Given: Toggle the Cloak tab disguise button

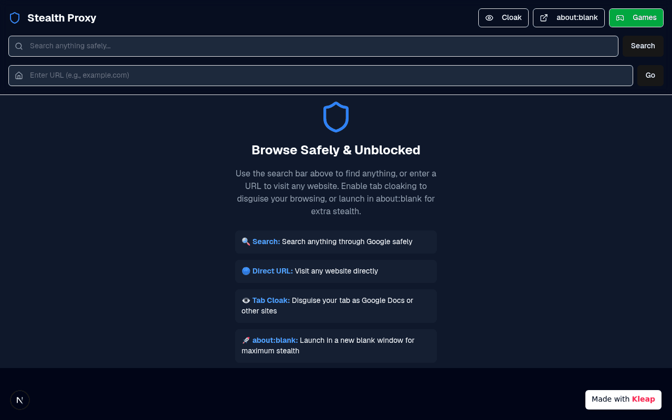Looking at the screenshot, I should [x=503, y=18].
